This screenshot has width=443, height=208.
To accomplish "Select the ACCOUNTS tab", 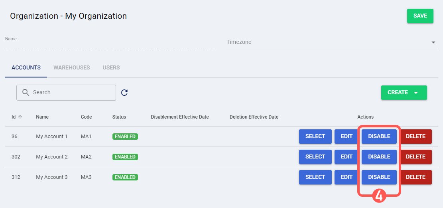I will tap(26, 67).
